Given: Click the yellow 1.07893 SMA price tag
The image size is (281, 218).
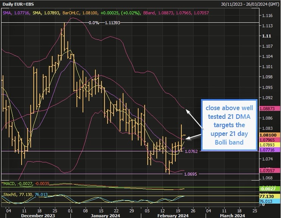Looking at the screenshot, I should coord(270,145).
